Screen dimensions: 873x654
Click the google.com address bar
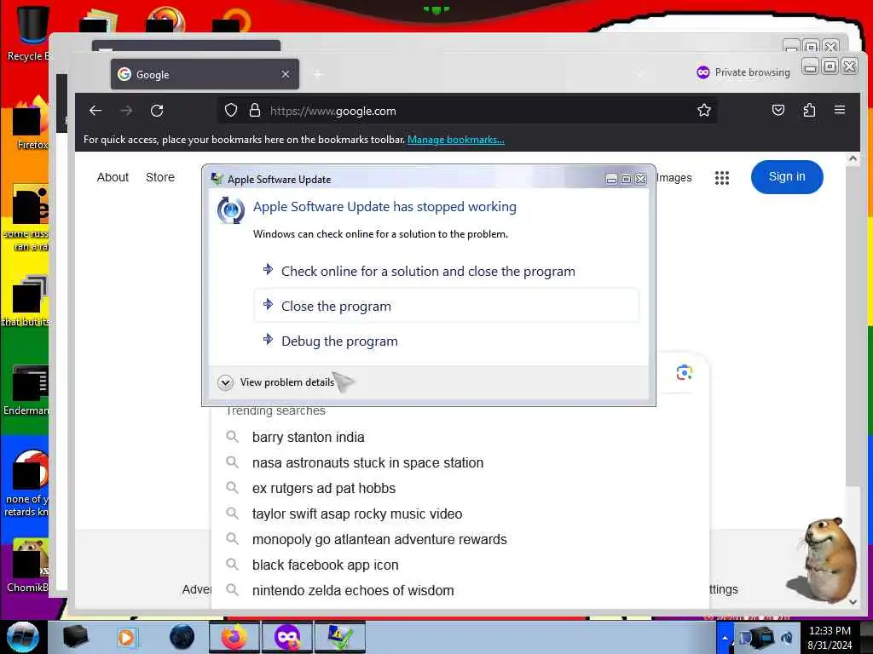(468, 111)
